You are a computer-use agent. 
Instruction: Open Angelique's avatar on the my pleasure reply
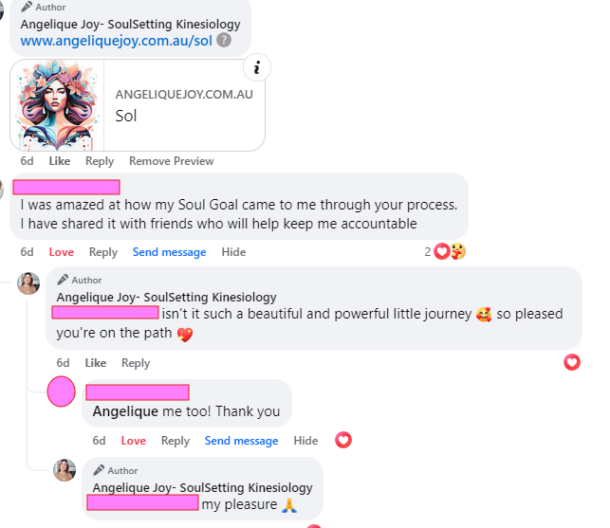coord(65,470)
